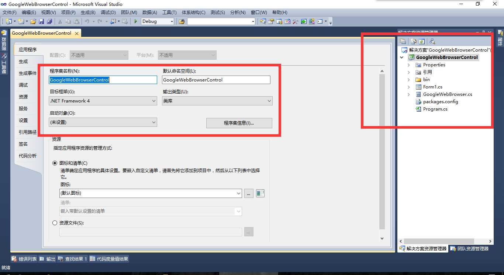Open the 生成(B) menu
The width and height of the screenshot is (504, 275).
click(89, 13)
